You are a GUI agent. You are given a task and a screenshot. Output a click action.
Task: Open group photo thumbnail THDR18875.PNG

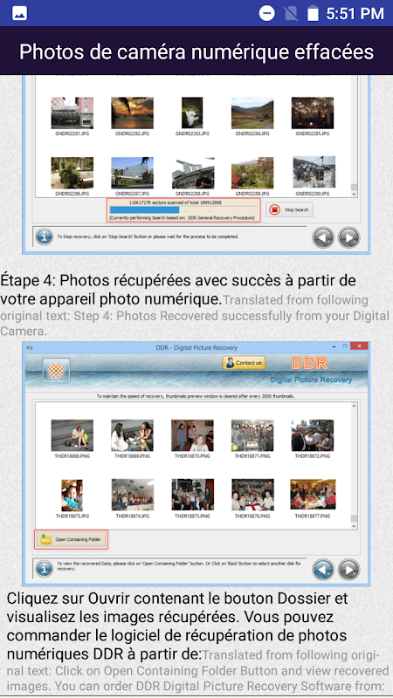click(192, 495)
